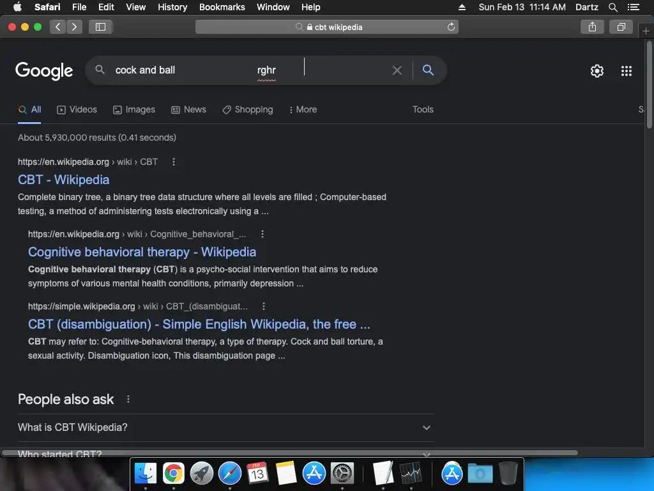This screenshot has height=491, width=654.
Task: Open the Window menu
Action: click(273, 7)
